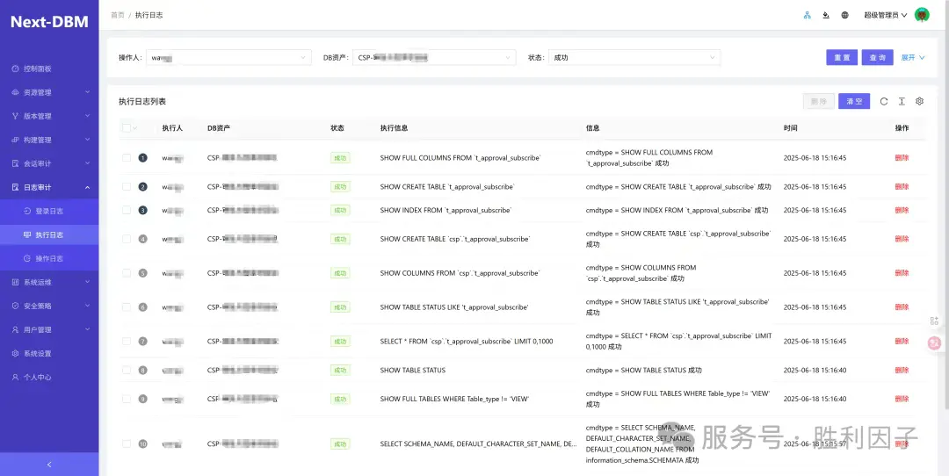Check row 7 SELECT * FROM checkbox
The height and width of the screenshot is (476, 949).
point(127,341)
